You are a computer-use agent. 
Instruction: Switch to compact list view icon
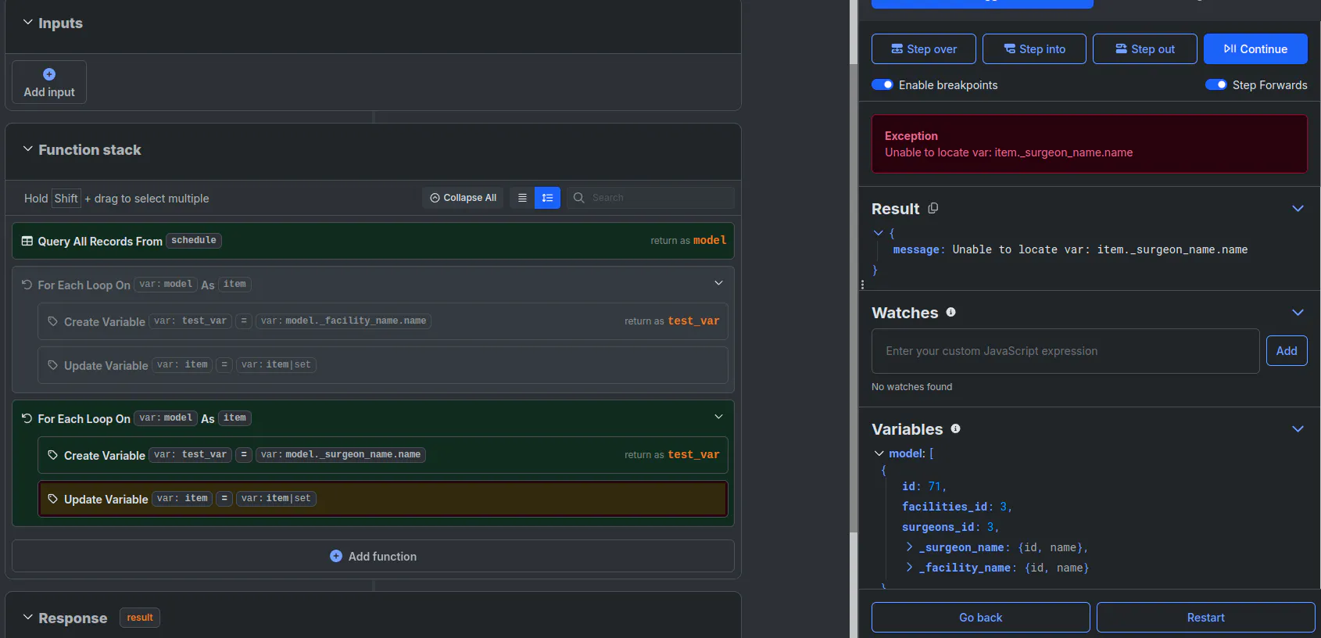click(522, 198)
